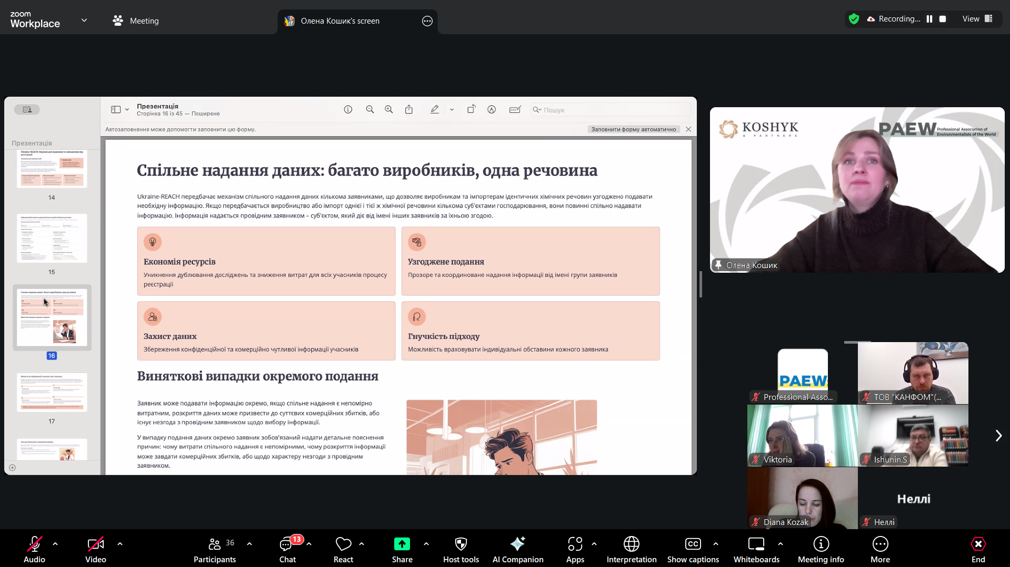This screenshot has width=1010, height=567.
Task: Open Meeting info
Action: click(x=821, y=549)
